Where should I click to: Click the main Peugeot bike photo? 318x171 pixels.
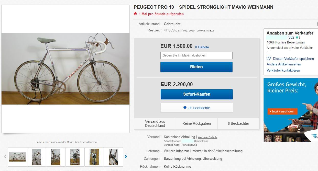65,69
